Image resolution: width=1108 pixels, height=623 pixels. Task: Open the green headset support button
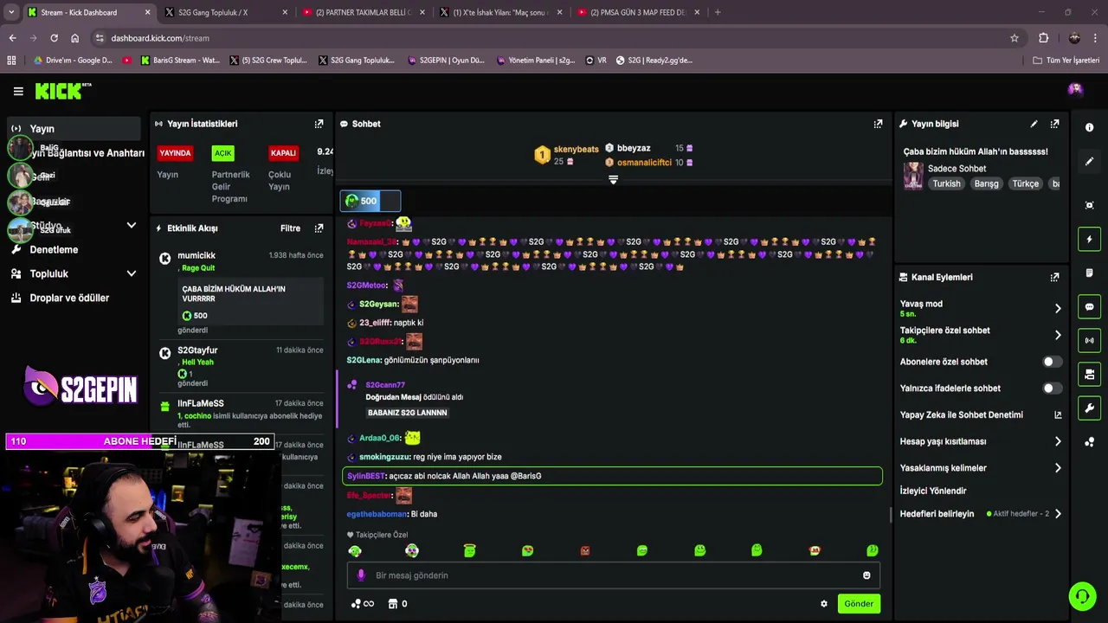point(1081,596)
